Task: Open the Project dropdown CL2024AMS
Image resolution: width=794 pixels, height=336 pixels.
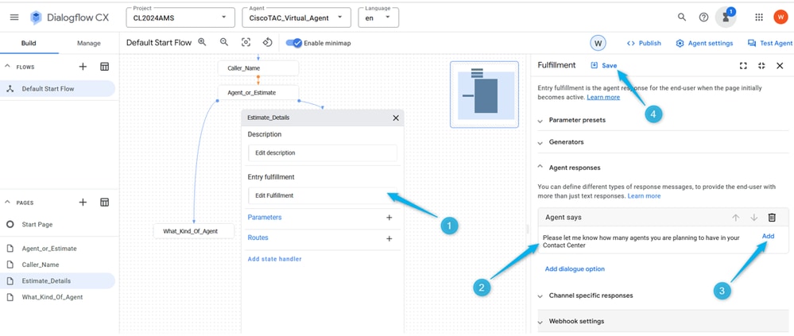Action: (180, 17)
